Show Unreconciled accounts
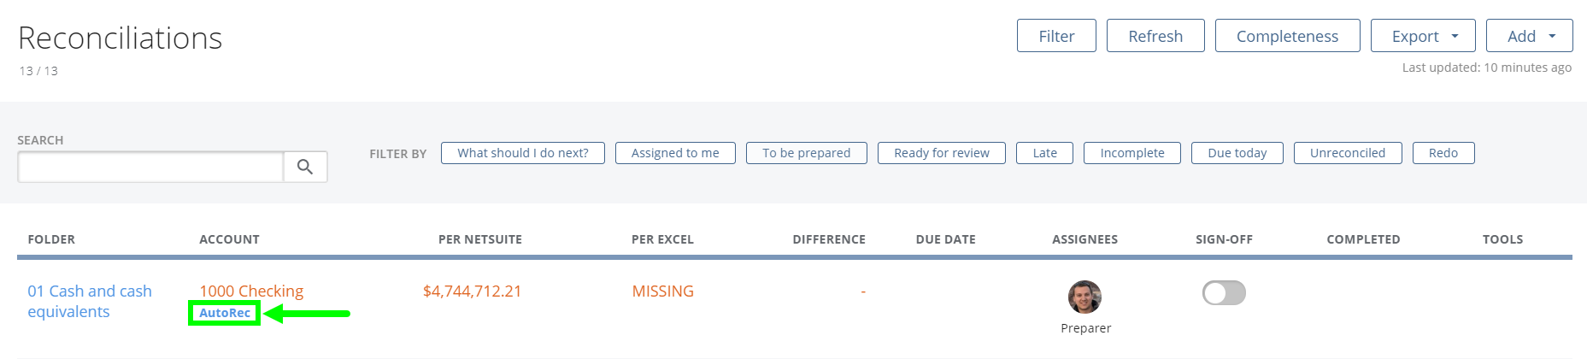The height and width of the screenshot is (359, 1587). click(x=1348, y=153)
